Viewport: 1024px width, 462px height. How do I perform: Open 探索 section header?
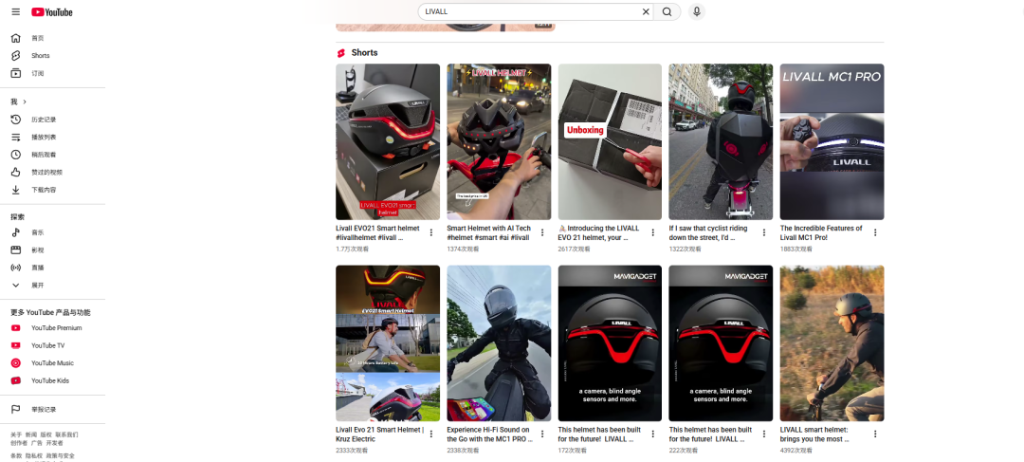(18, 217)
